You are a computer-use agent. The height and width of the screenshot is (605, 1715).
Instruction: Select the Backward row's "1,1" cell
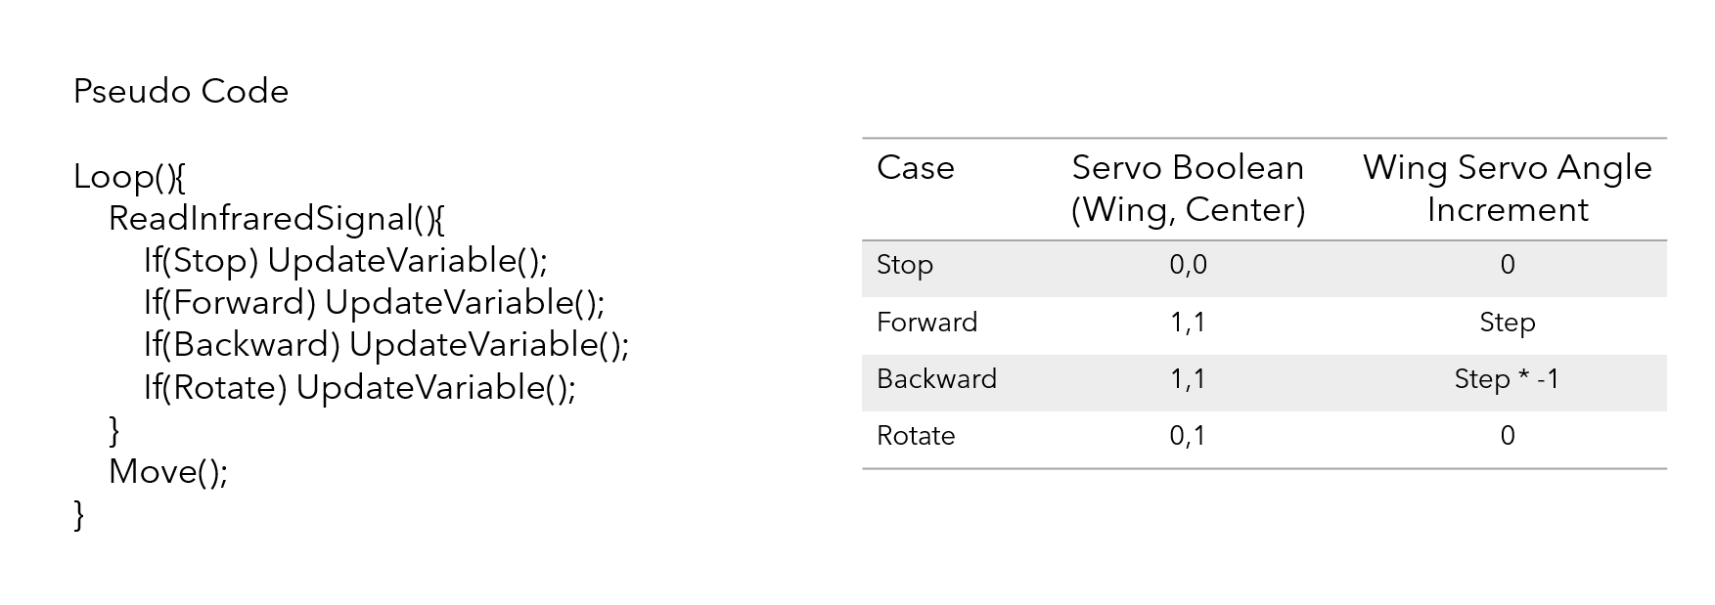(x=1188, y=379)
